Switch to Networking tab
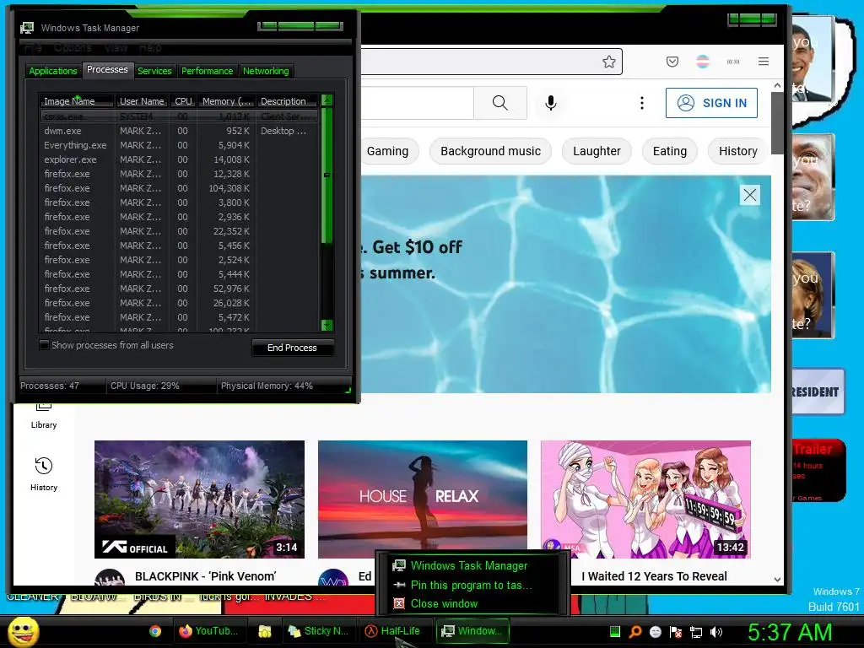 pyautogui.click(x=266, y=71)
